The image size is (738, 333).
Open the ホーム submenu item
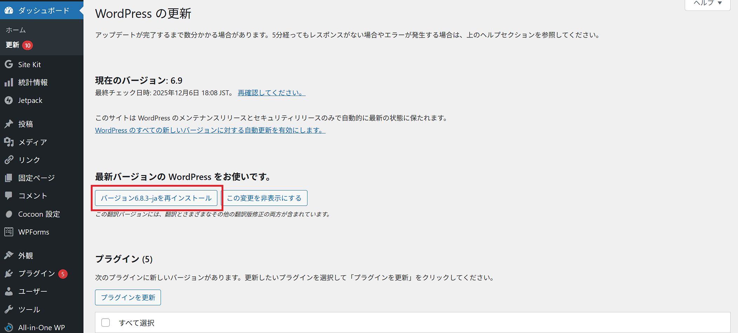point(16,30)
